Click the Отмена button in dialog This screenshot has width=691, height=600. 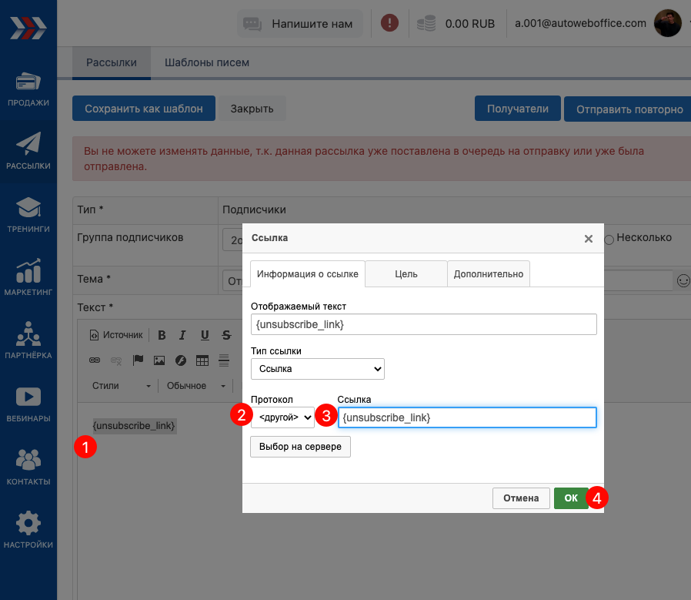tap(522, 498)
